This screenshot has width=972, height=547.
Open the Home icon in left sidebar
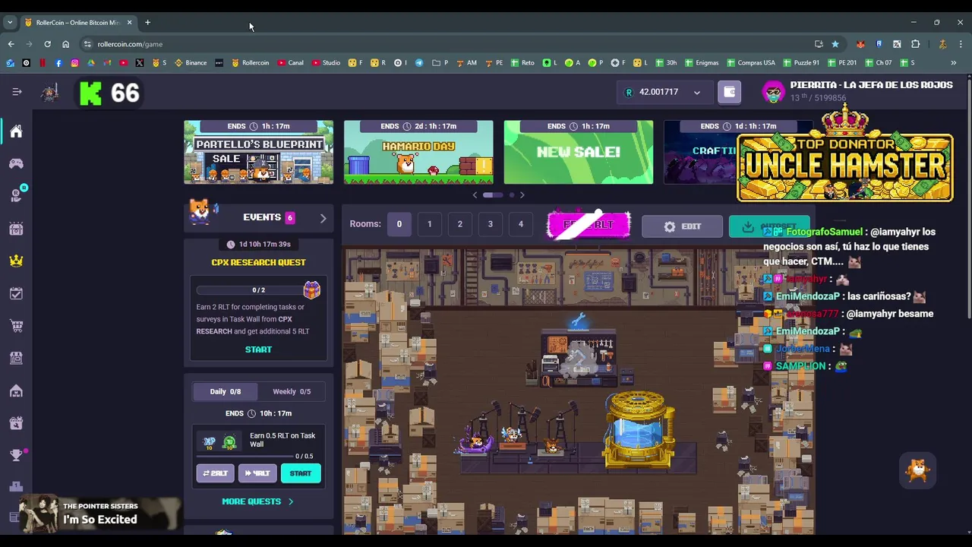[x=16, y=131]
